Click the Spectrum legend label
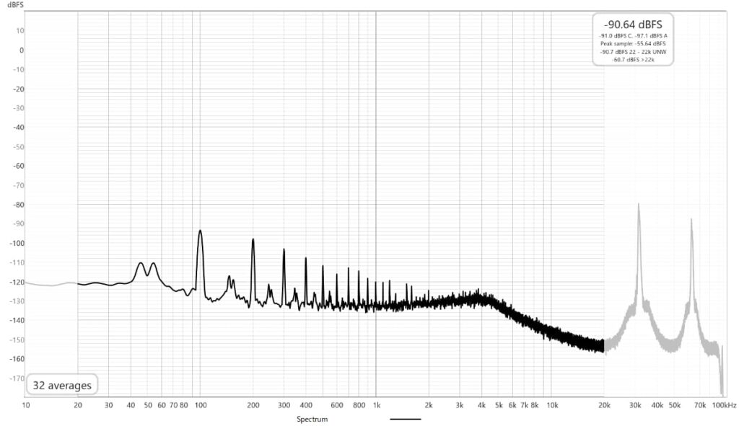Screen dimensions: 739x426 [x=313, y=419]
